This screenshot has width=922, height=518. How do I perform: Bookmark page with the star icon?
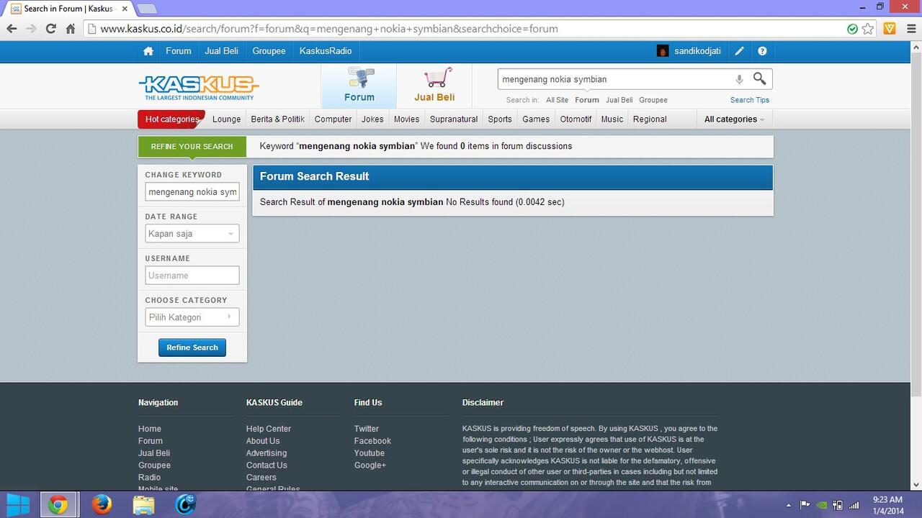pos(868,29)
